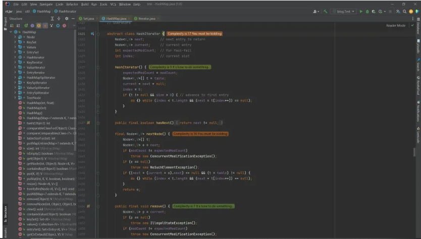Click rt.jar breadcrumb
The width and height of the screenshot is (421, 239).
[x=9, y=11]
